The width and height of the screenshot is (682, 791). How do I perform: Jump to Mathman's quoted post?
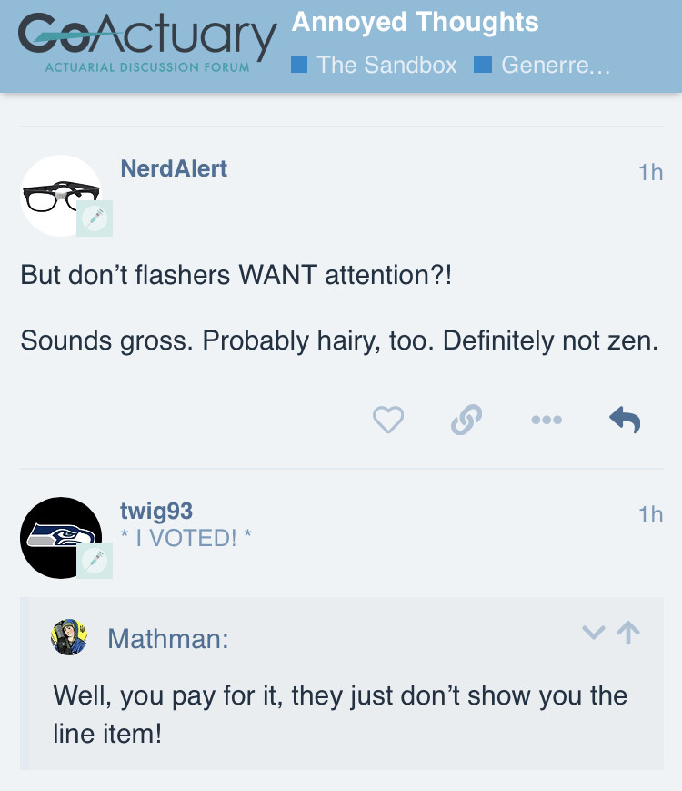[x=628, y=632]
